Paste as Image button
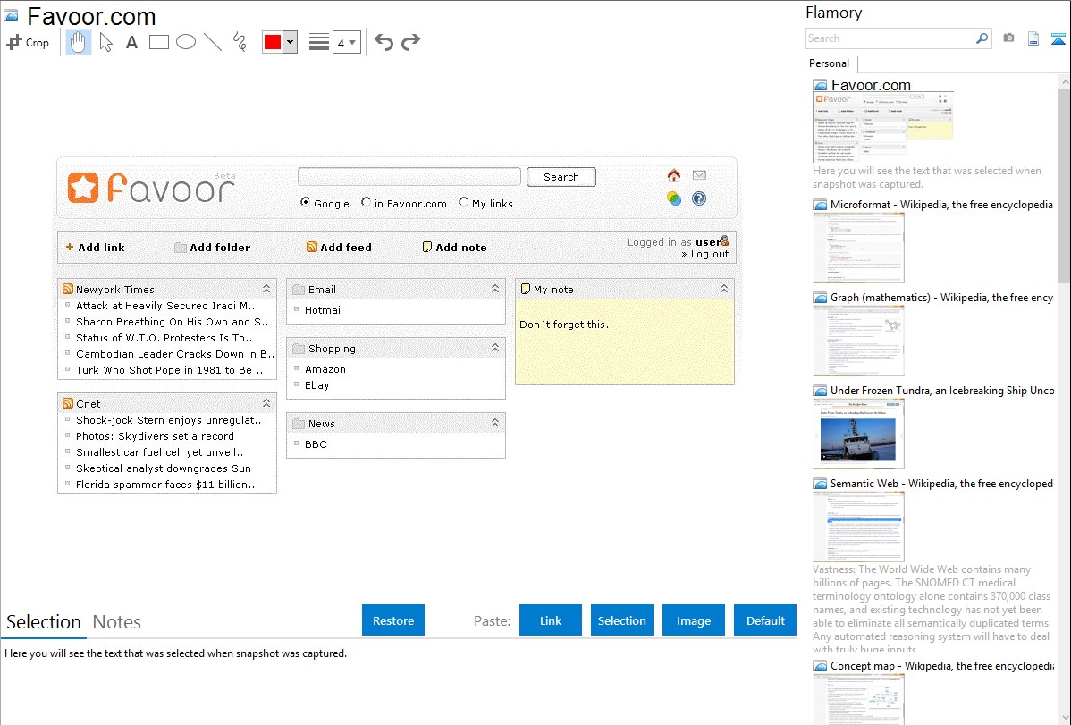Screen dimensions: 1071x725 pyautogui.click(x=693, y=620)
